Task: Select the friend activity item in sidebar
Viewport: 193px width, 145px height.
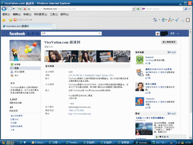Action: point(17,72)
